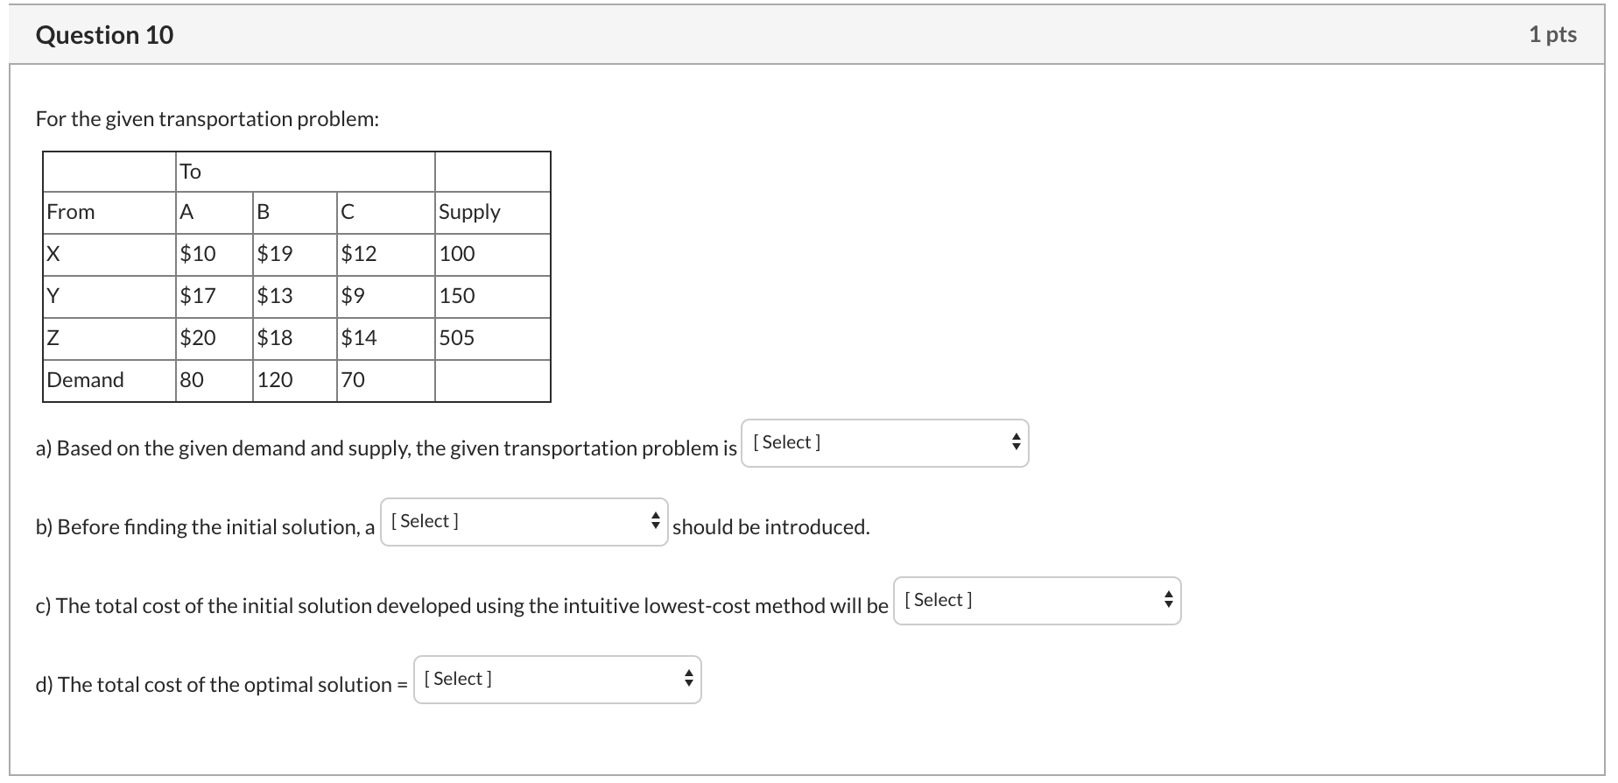This screenshot has width=1618, height=783.
Task: Click the X to B cost '$19'
Action: 275,254
